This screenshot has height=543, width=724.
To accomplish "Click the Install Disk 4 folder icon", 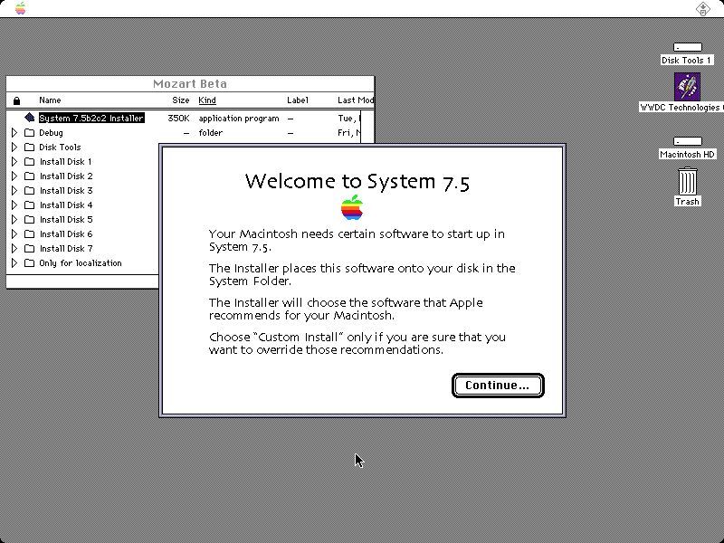I will coord(30,205).
